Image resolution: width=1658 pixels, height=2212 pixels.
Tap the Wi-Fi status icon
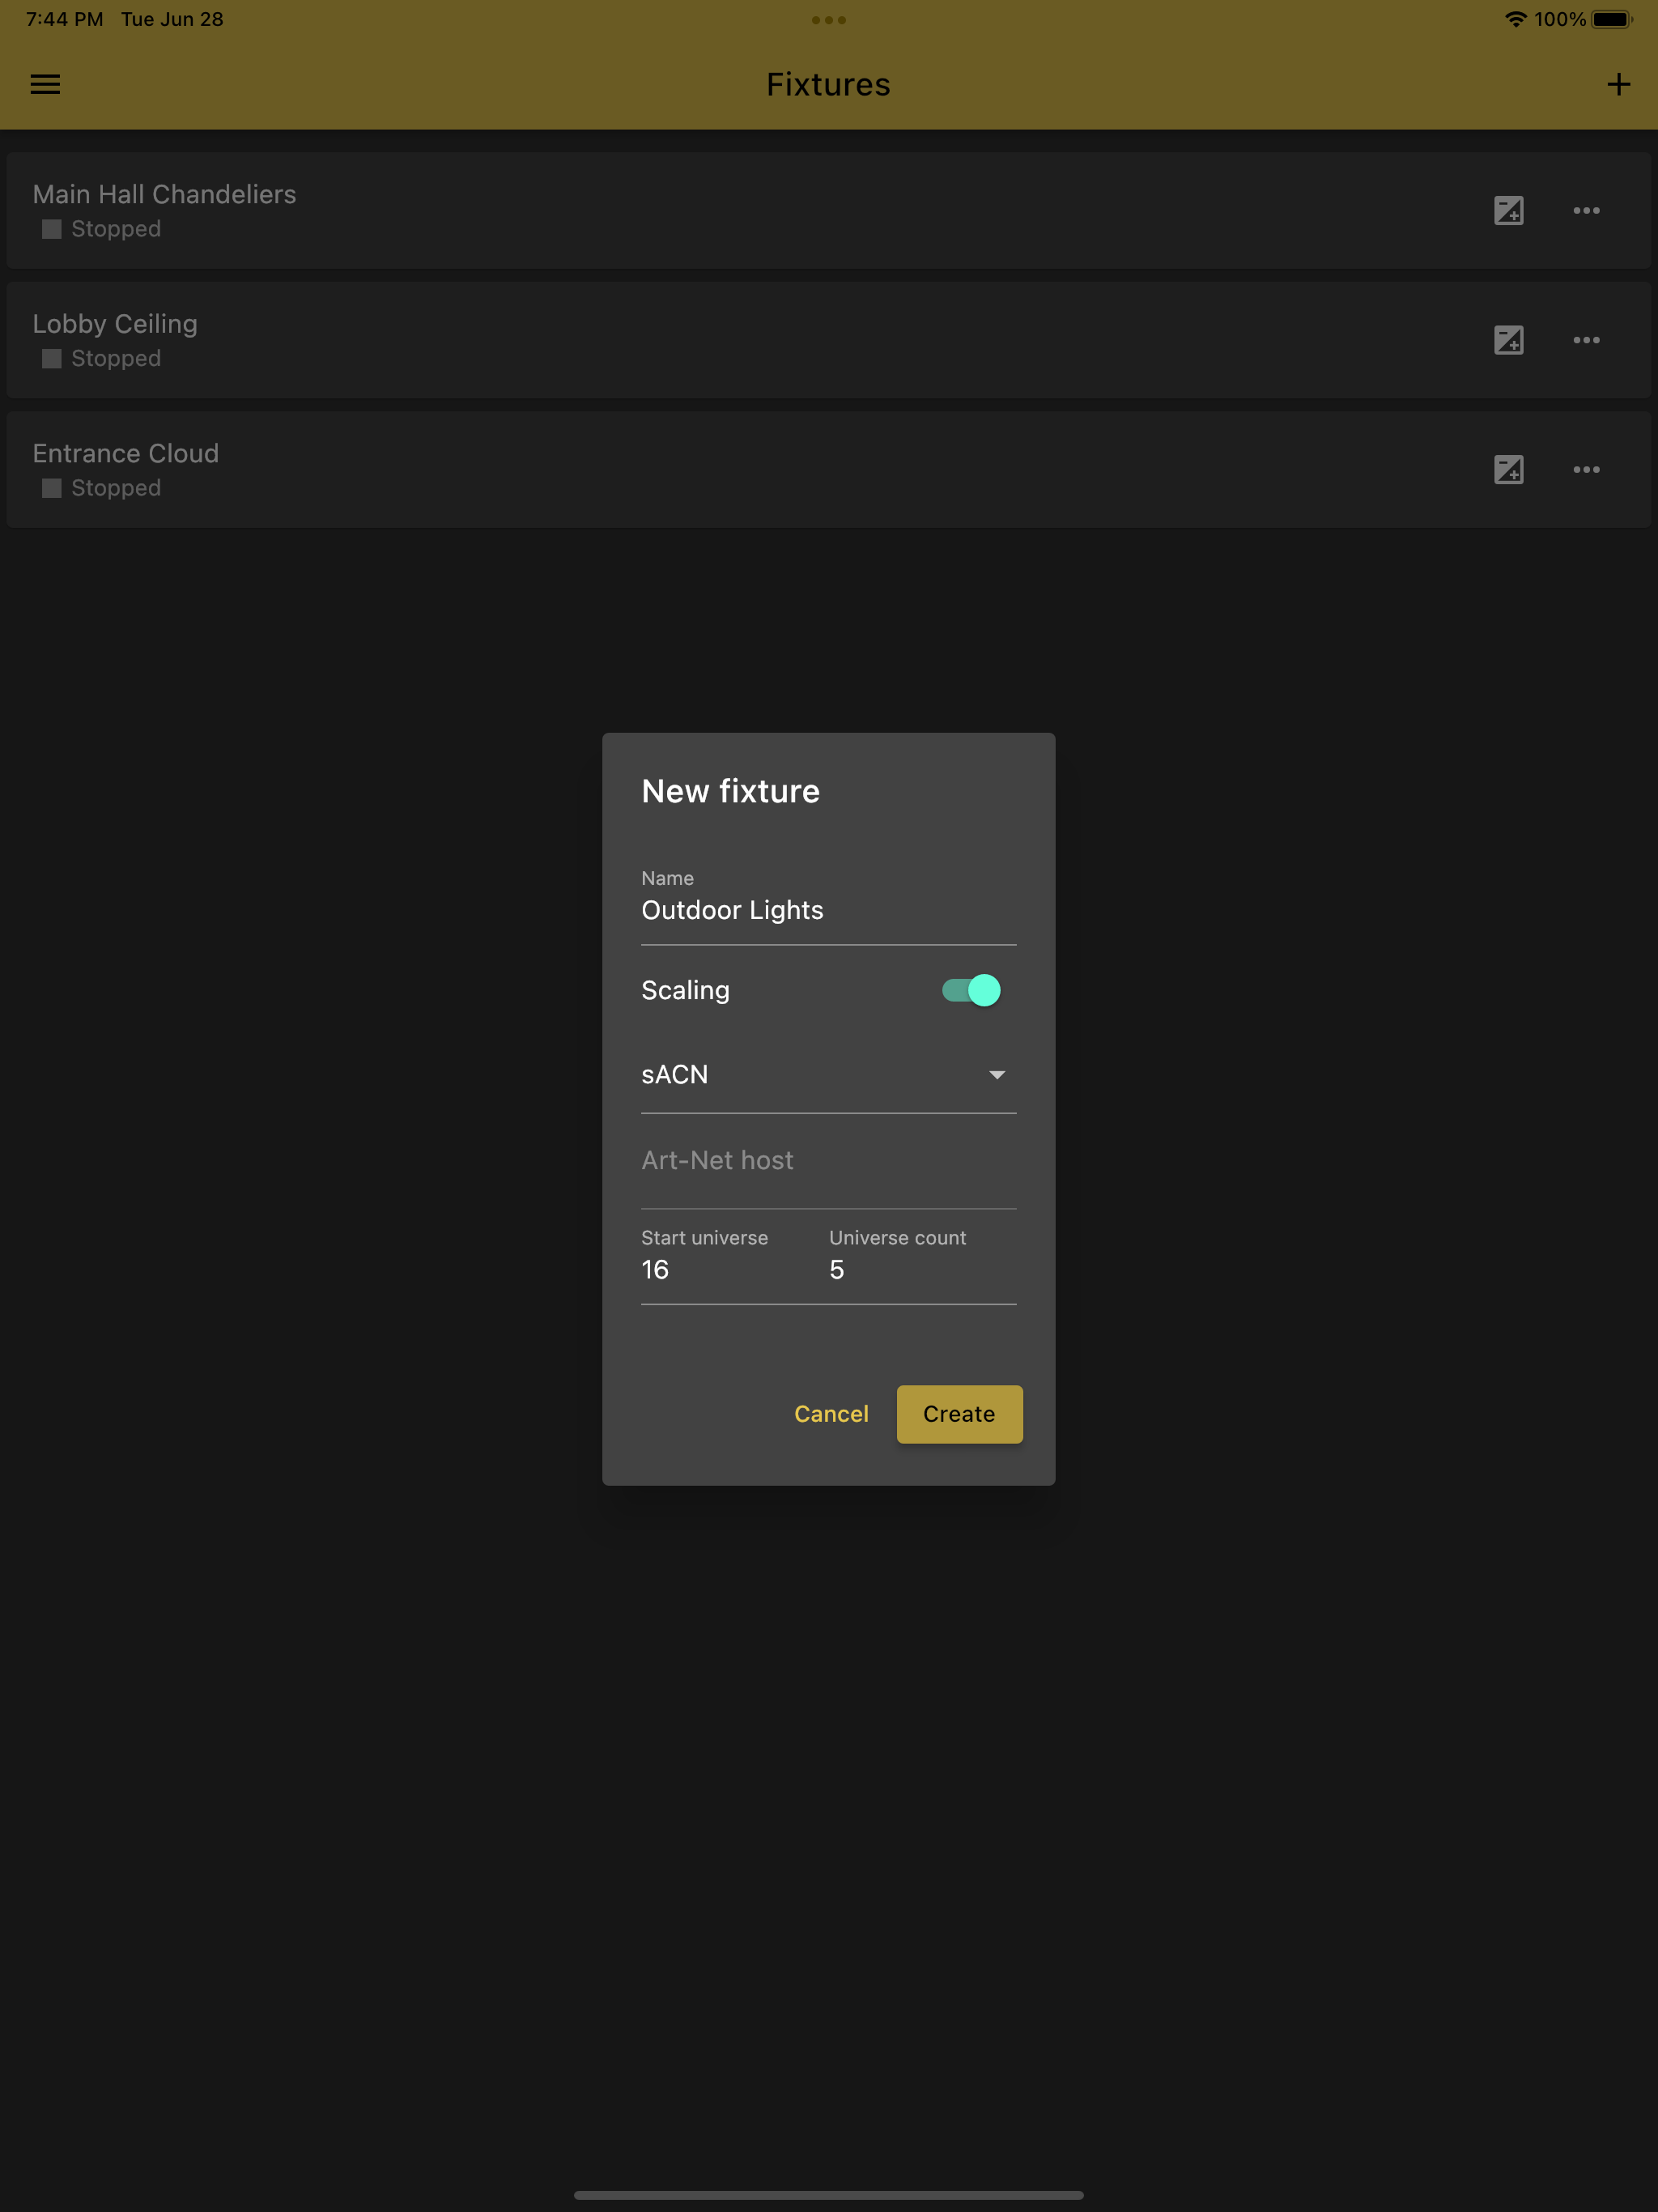[x=1515, y=19]
